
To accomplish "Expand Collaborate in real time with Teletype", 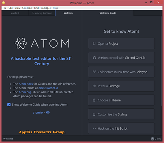I will 121,72.
